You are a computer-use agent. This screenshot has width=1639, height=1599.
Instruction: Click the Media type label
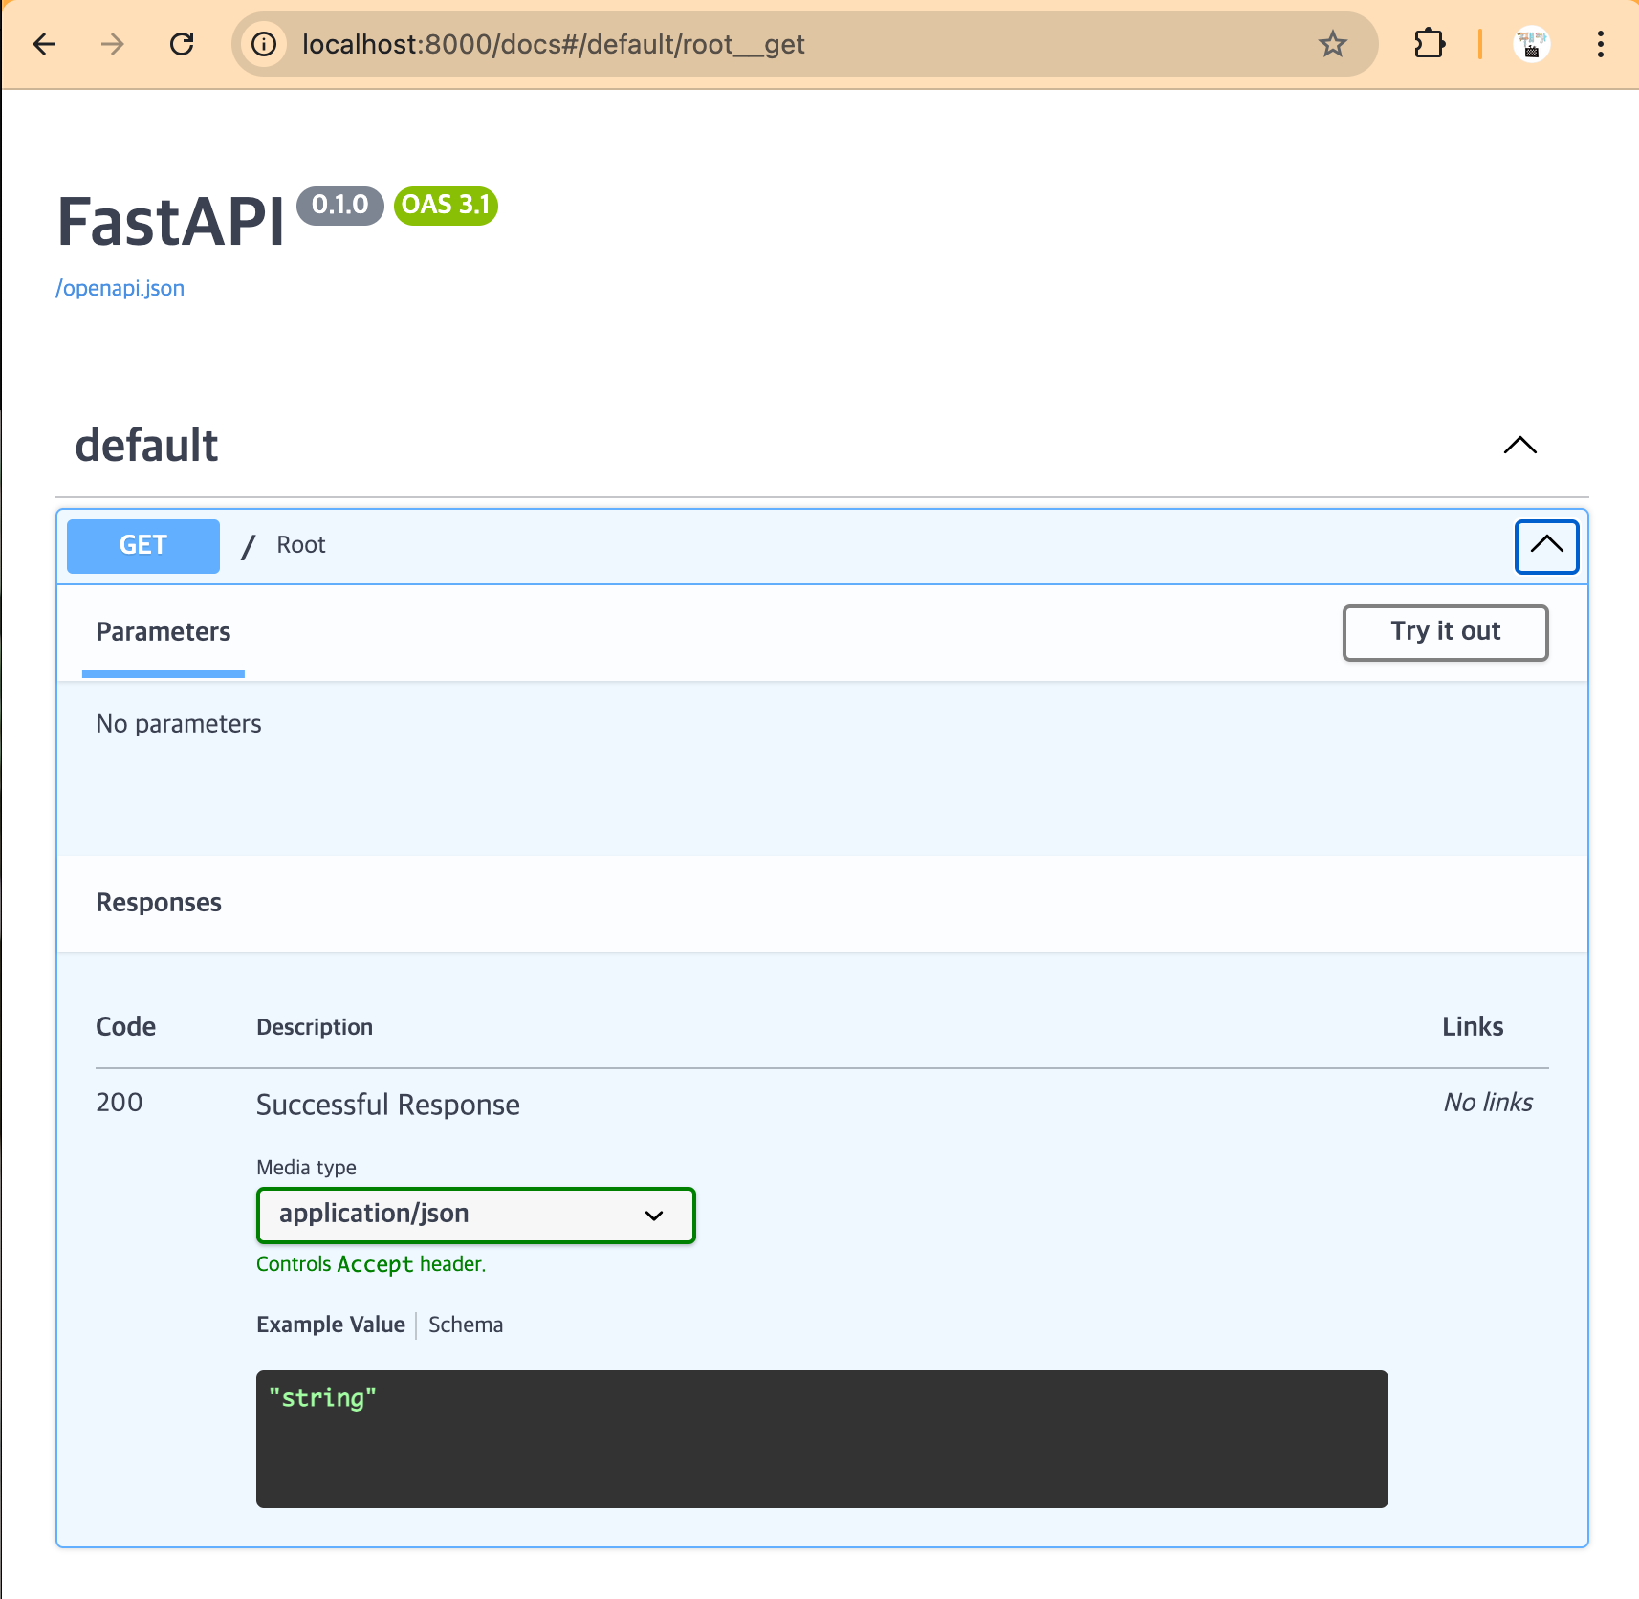coord(306,1168)
